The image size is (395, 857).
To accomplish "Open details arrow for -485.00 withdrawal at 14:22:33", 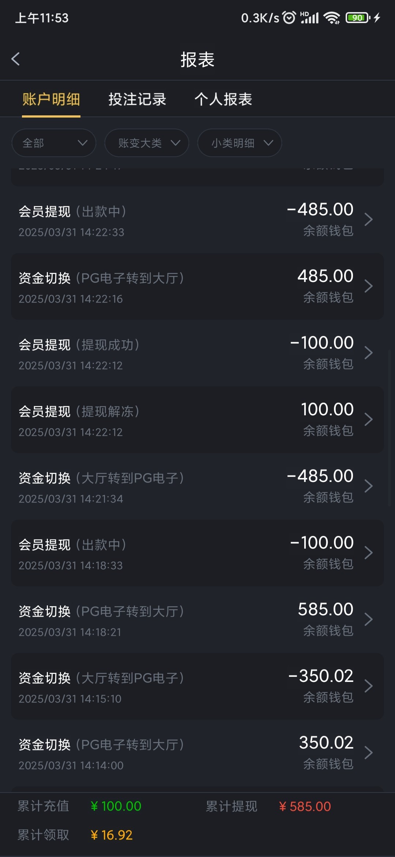I will point(368,220).
